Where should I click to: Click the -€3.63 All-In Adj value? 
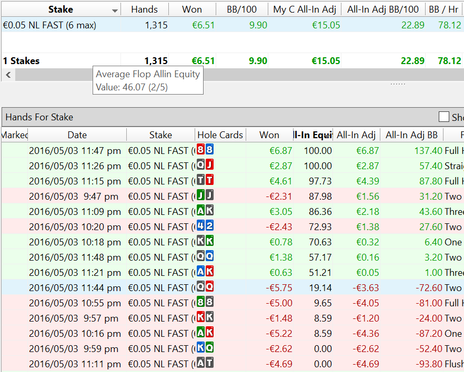point(366,288)
